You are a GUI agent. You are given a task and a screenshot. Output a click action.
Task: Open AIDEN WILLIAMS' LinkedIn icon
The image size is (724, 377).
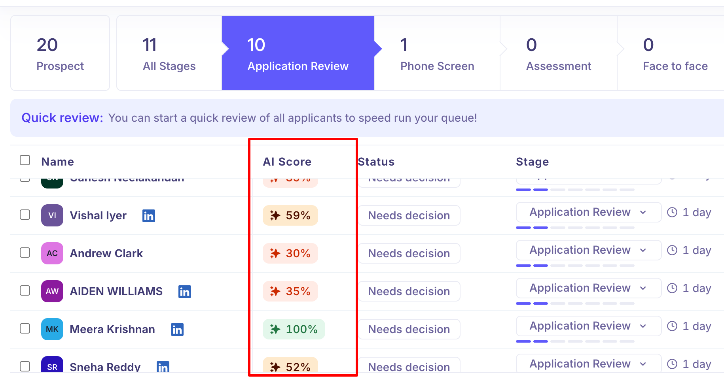tap(185, 292)
